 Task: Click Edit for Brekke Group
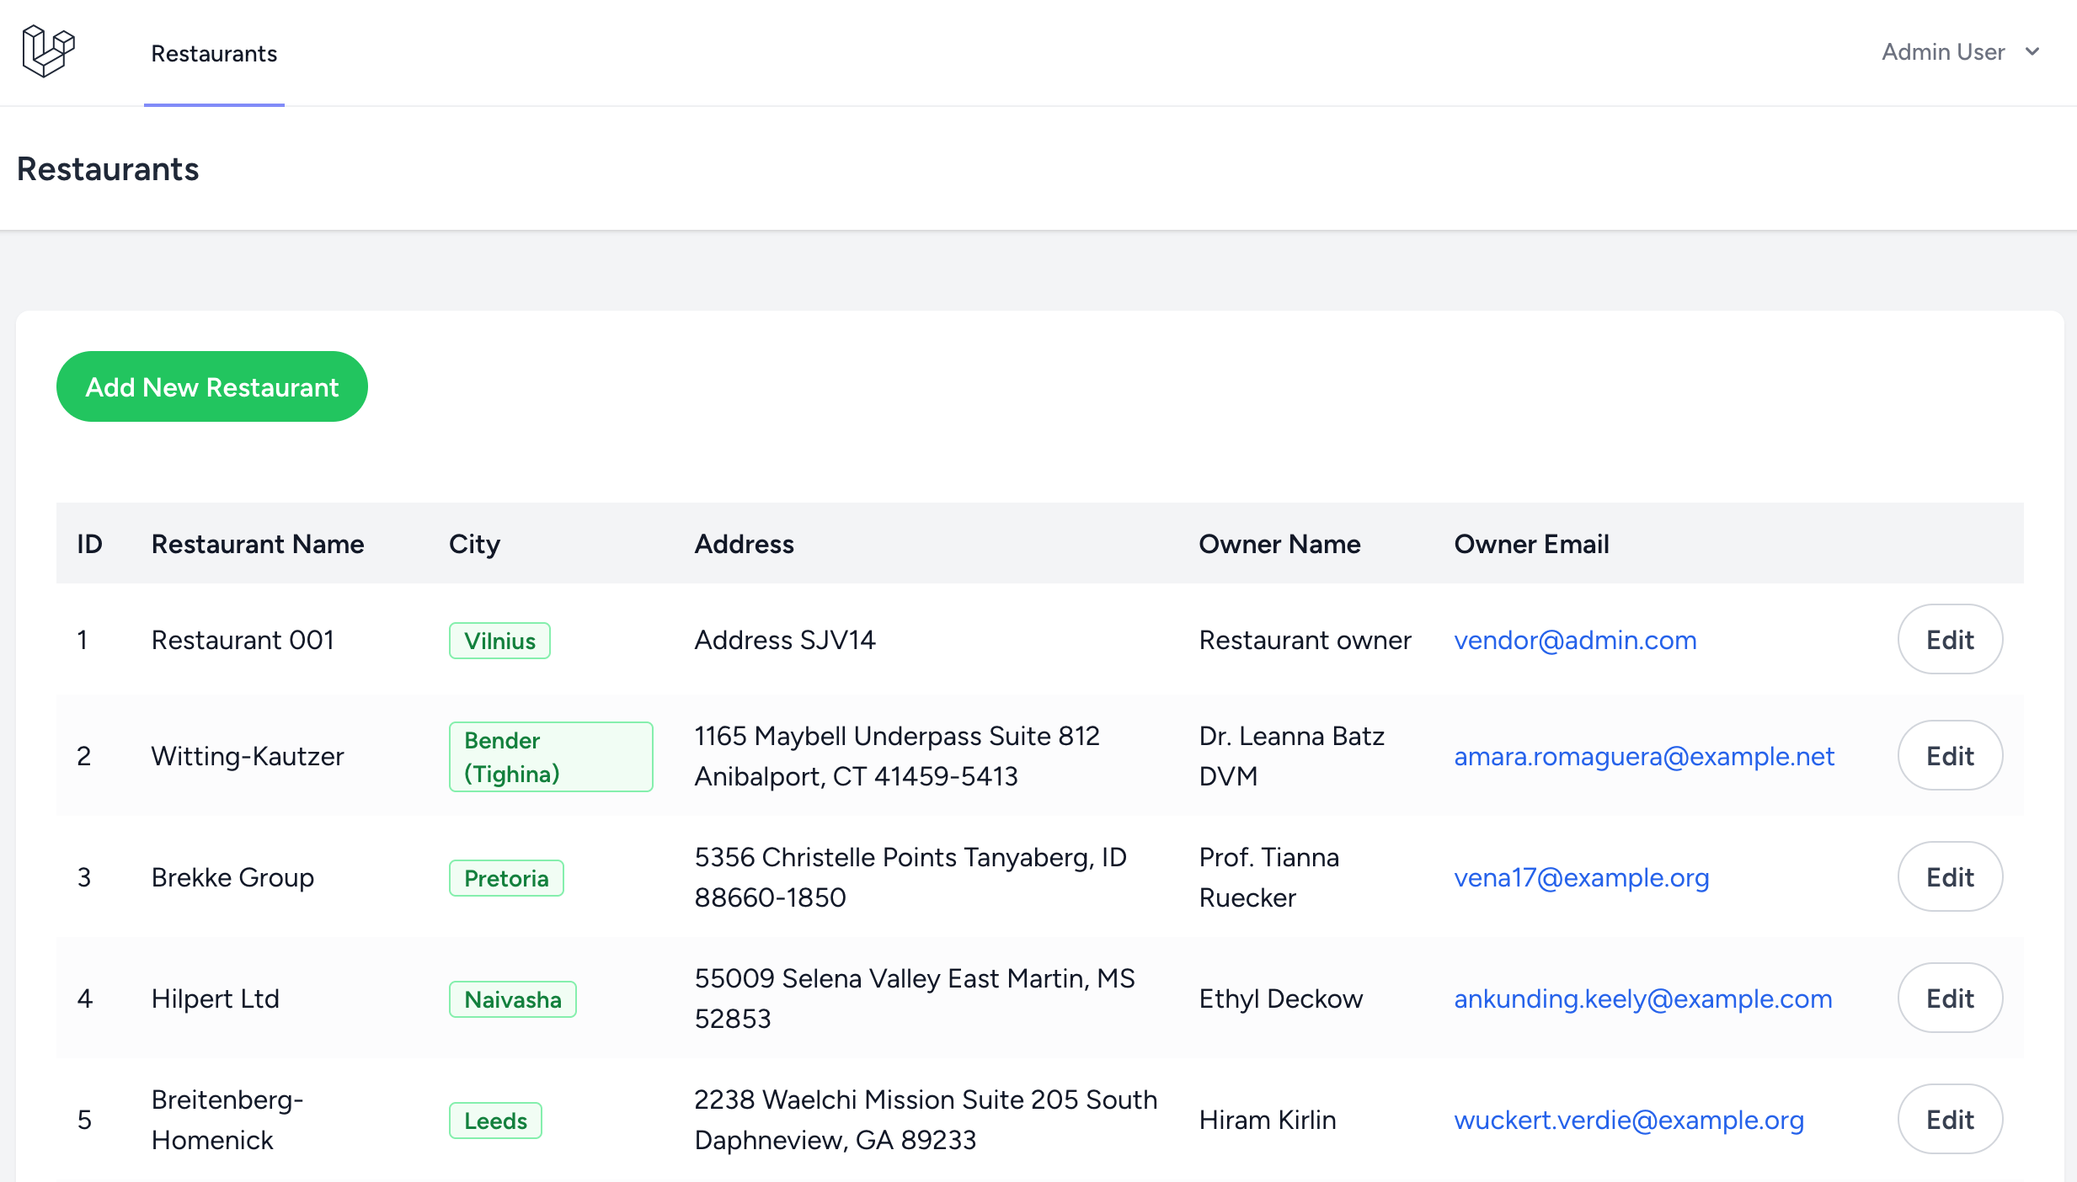(x=1949, y=877)
